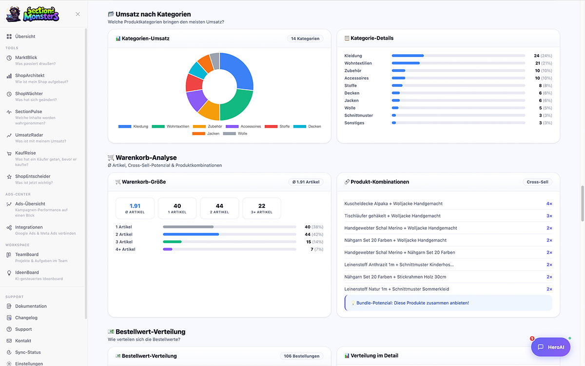Click the MarktBlick clock icon
Screen dimensions: 585x366
(x=9, y=58)
